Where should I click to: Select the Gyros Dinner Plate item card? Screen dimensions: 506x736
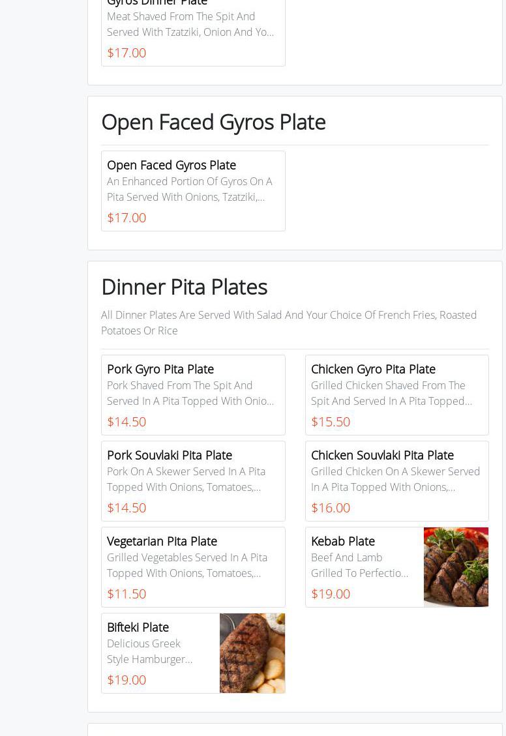point(194,31)
